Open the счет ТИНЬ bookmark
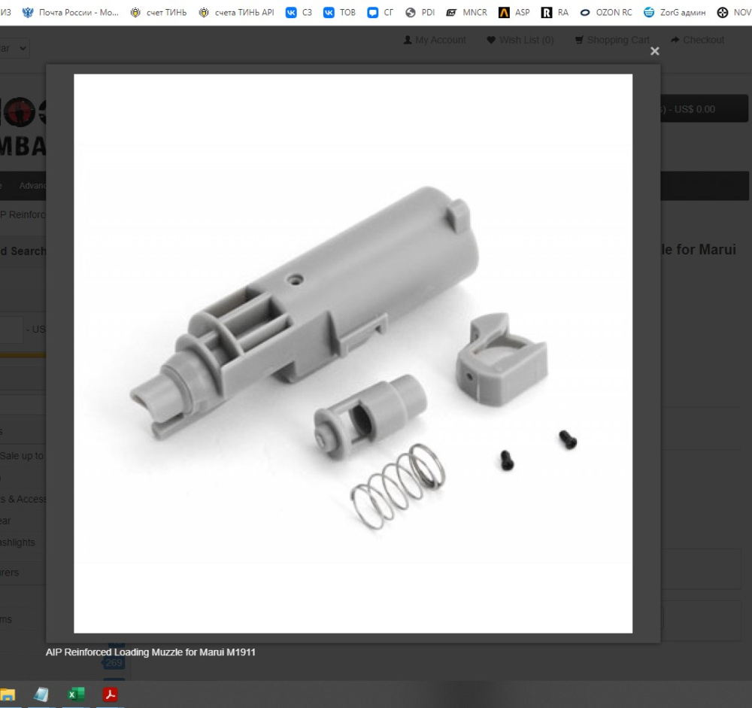The height and width of the screenshot is (708, 752). pyautogui.click(x=158, y=13)
